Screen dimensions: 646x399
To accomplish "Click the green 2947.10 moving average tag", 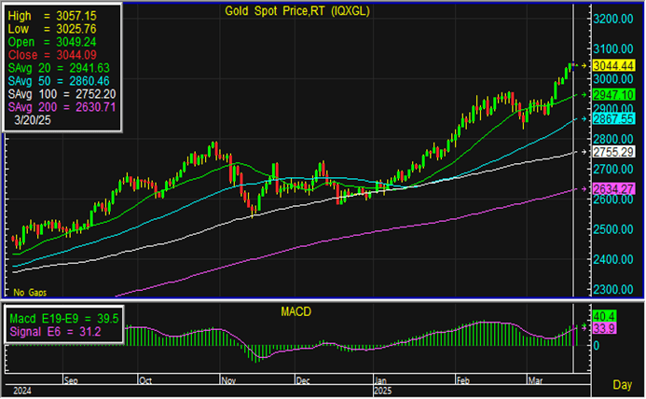I will click(612, 95).
